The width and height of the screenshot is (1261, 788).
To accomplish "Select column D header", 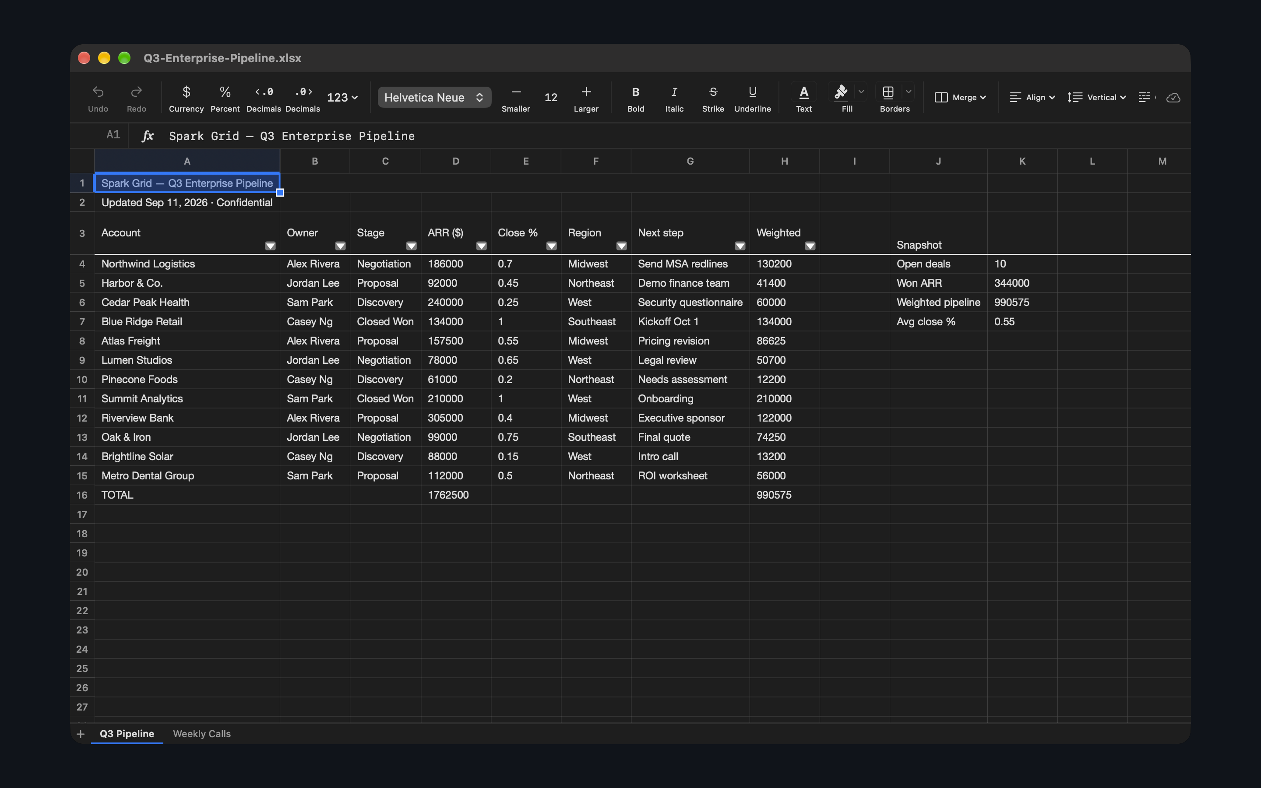I will point(456,161).
